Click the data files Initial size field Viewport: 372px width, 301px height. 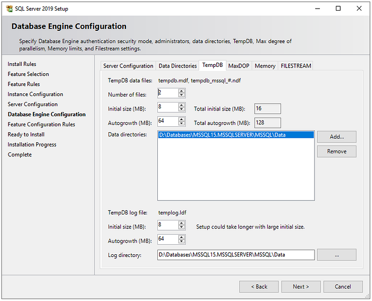pos(168,107)
